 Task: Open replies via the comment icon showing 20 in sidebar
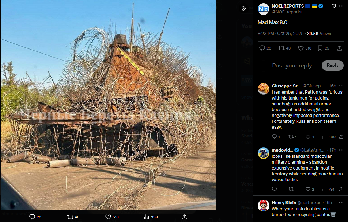265,48
